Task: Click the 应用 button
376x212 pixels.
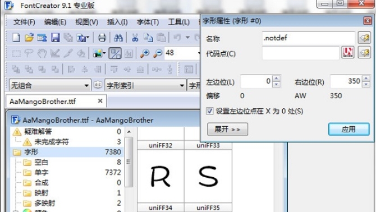Action: click(x=349, y=130)
